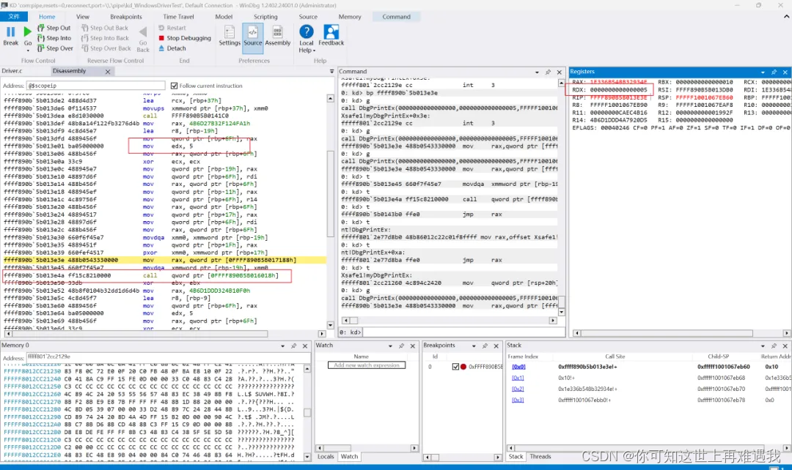This screenshot has width=792, height=470.
Task: Click the Disassembly address input field
Action: coord(95,86)
